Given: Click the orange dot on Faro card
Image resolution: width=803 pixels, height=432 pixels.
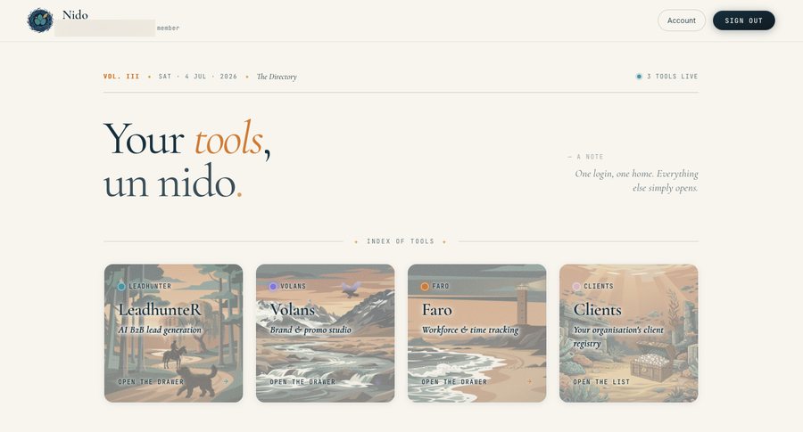Looking at the screenshot, I should 425,286.
